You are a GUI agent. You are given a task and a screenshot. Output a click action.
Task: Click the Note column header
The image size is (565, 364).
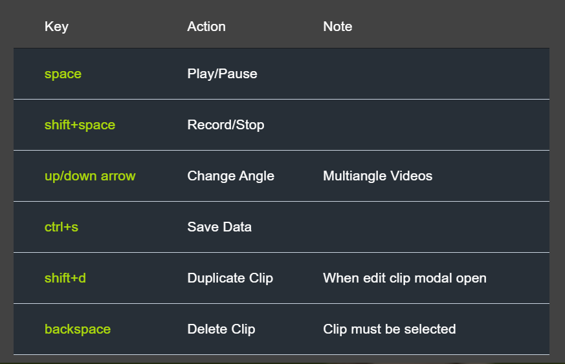click(337, 27)
